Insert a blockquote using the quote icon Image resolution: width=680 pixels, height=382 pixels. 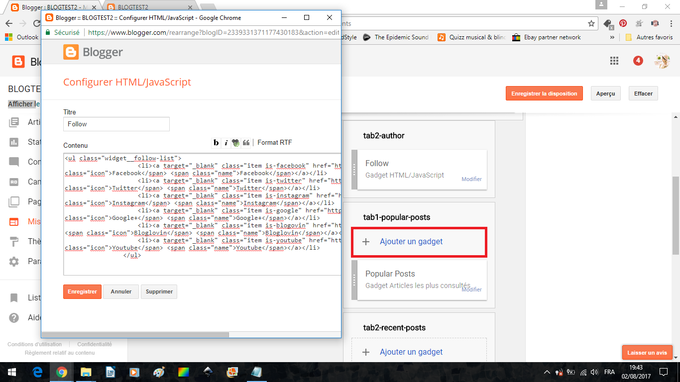coord(246,143)
